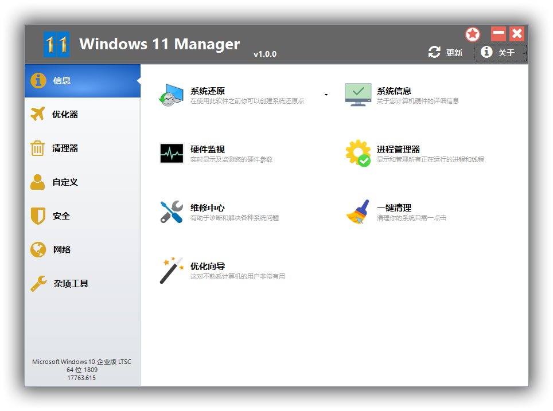Open the 网络 sidebar tab
The height and width of the screenshot is (411, 553).
point(83,249)
